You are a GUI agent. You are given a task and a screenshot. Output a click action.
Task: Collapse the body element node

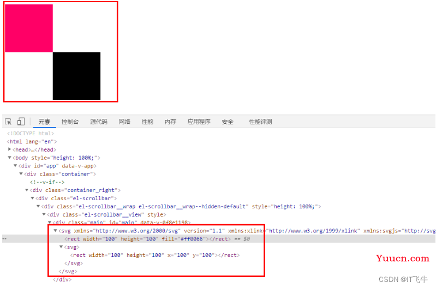tap(9, 158)
